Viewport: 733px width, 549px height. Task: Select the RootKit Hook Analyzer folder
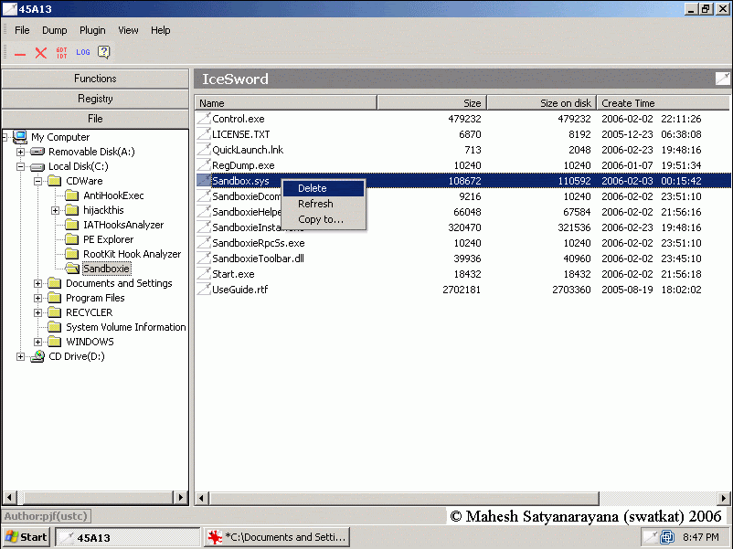point(132,254)
